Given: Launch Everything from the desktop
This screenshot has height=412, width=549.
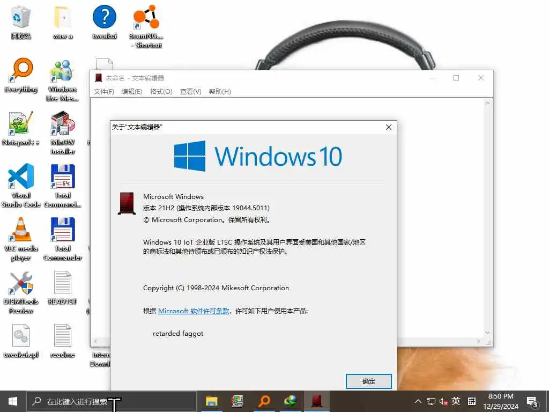Looking at the screenshot, I should click(21, 76).
